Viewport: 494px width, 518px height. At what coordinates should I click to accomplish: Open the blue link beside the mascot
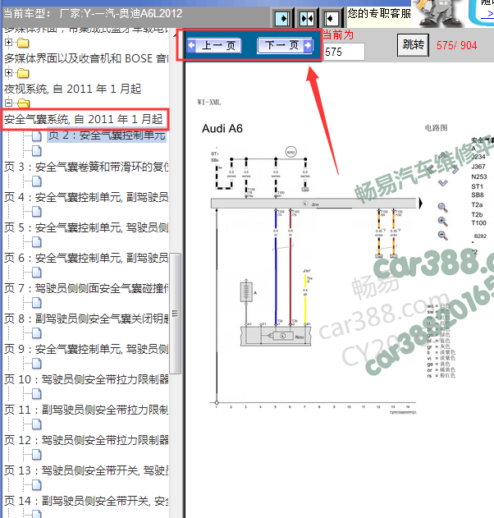tap(487, 14)
